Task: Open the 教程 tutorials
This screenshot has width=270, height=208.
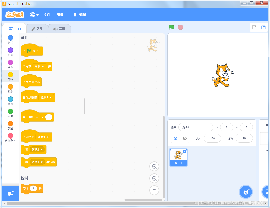Action: 79,15
